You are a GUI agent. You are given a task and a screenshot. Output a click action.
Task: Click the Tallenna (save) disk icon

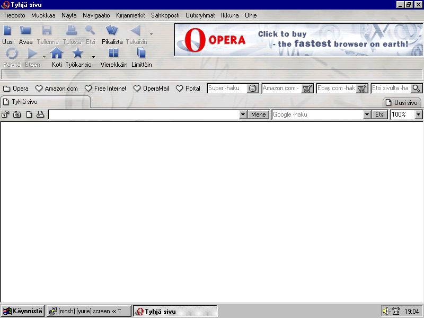tap(47, 30)
